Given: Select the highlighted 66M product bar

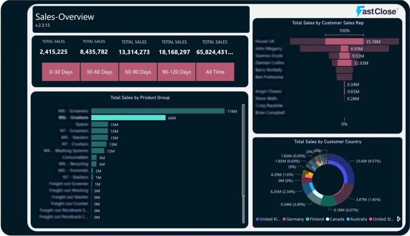Looking at the screenshot, I should pyautogui.click(x=128, y=118).
